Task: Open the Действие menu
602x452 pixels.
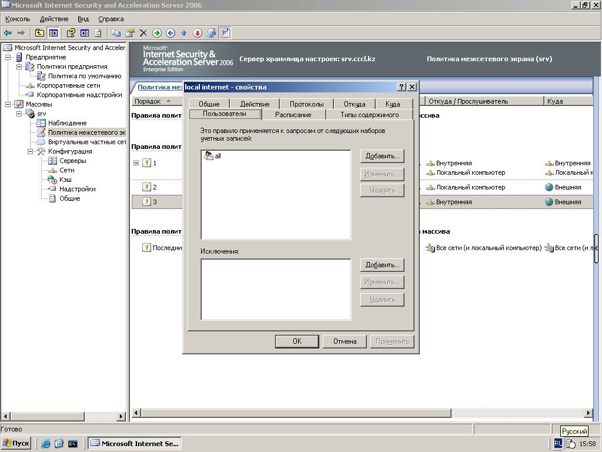Action: [54, 19]
